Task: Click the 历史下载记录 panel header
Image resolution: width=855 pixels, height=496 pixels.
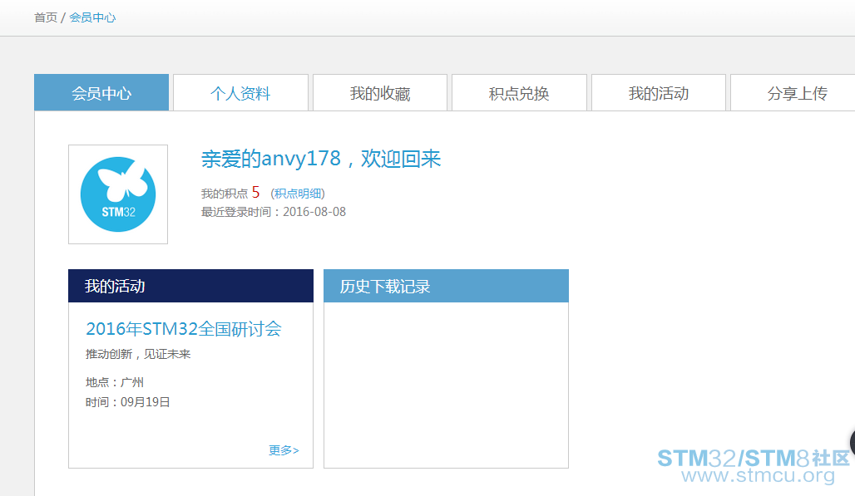Action: (x=446, y=286)
